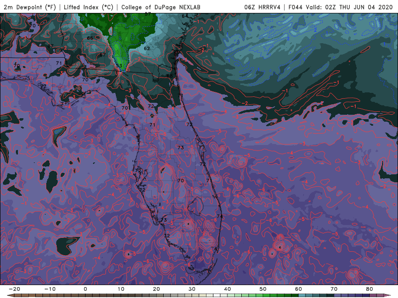
Task: Click the '68' dewpoint value on the map
Action: click(170, 76)
